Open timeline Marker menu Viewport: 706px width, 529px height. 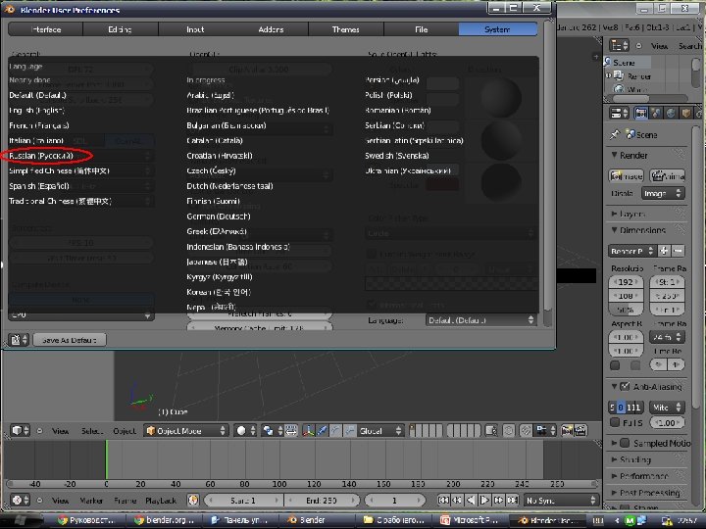tap(91, 501)
